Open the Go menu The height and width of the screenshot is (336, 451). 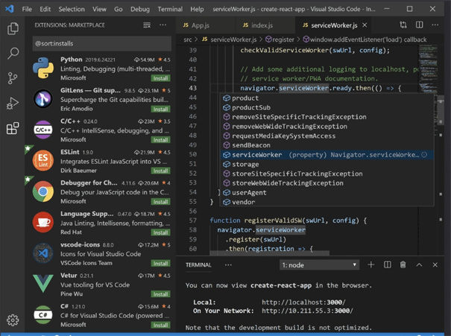pos(119,9)
